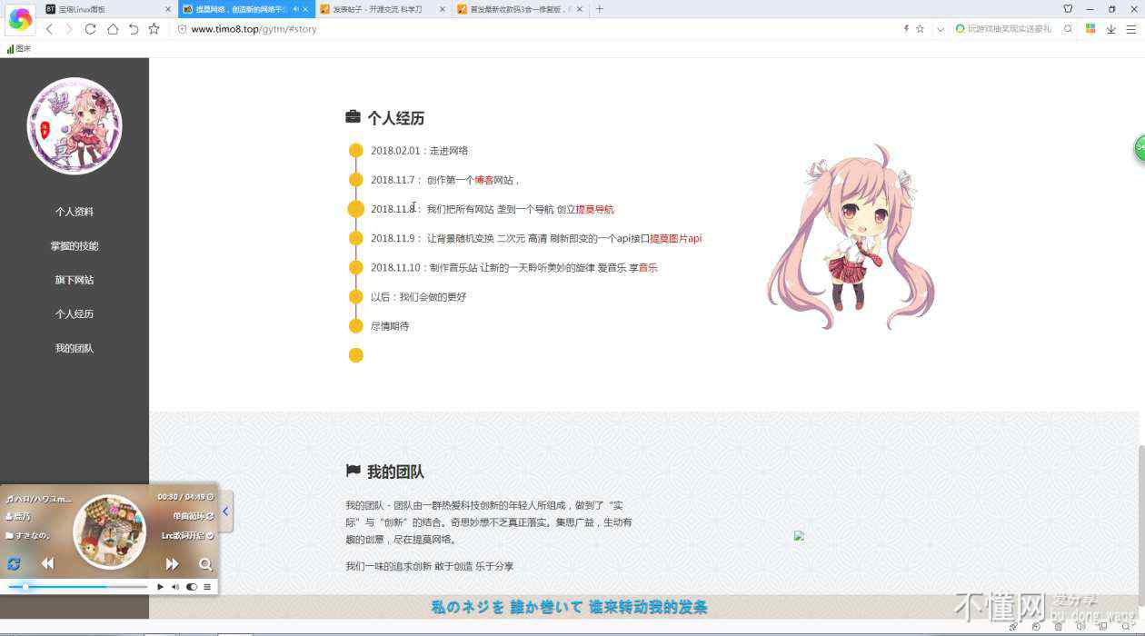Screen dimensions: 1145x636
Task: Toggle the Lrc歌词开启 lyrics option
Action: point(188,535)
